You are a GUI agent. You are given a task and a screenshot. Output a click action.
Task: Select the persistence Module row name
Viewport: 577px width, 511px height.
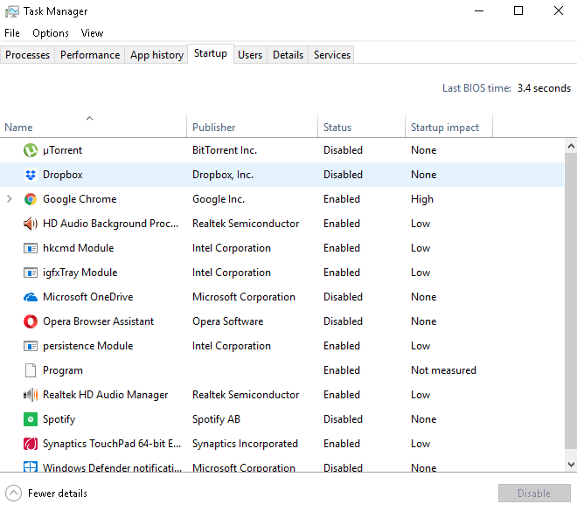[x=87, y=346]
